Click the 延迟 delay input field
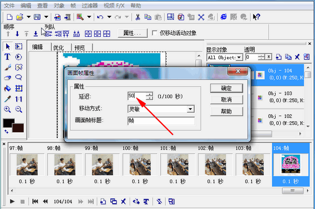Viewport: 315px width, 209px height. click(x=137, y=96)
